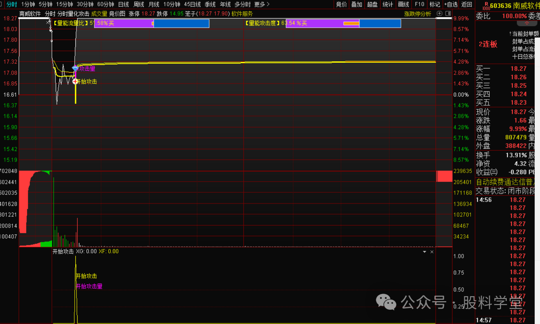Open the F10 company info page
The height and width of the screenshot is (324, 540).
click(x=420, y=4)
